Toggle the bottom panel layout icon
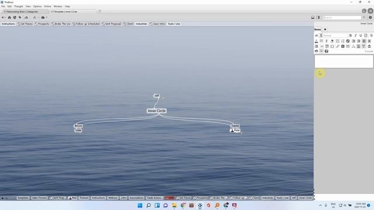 (313, 17)
